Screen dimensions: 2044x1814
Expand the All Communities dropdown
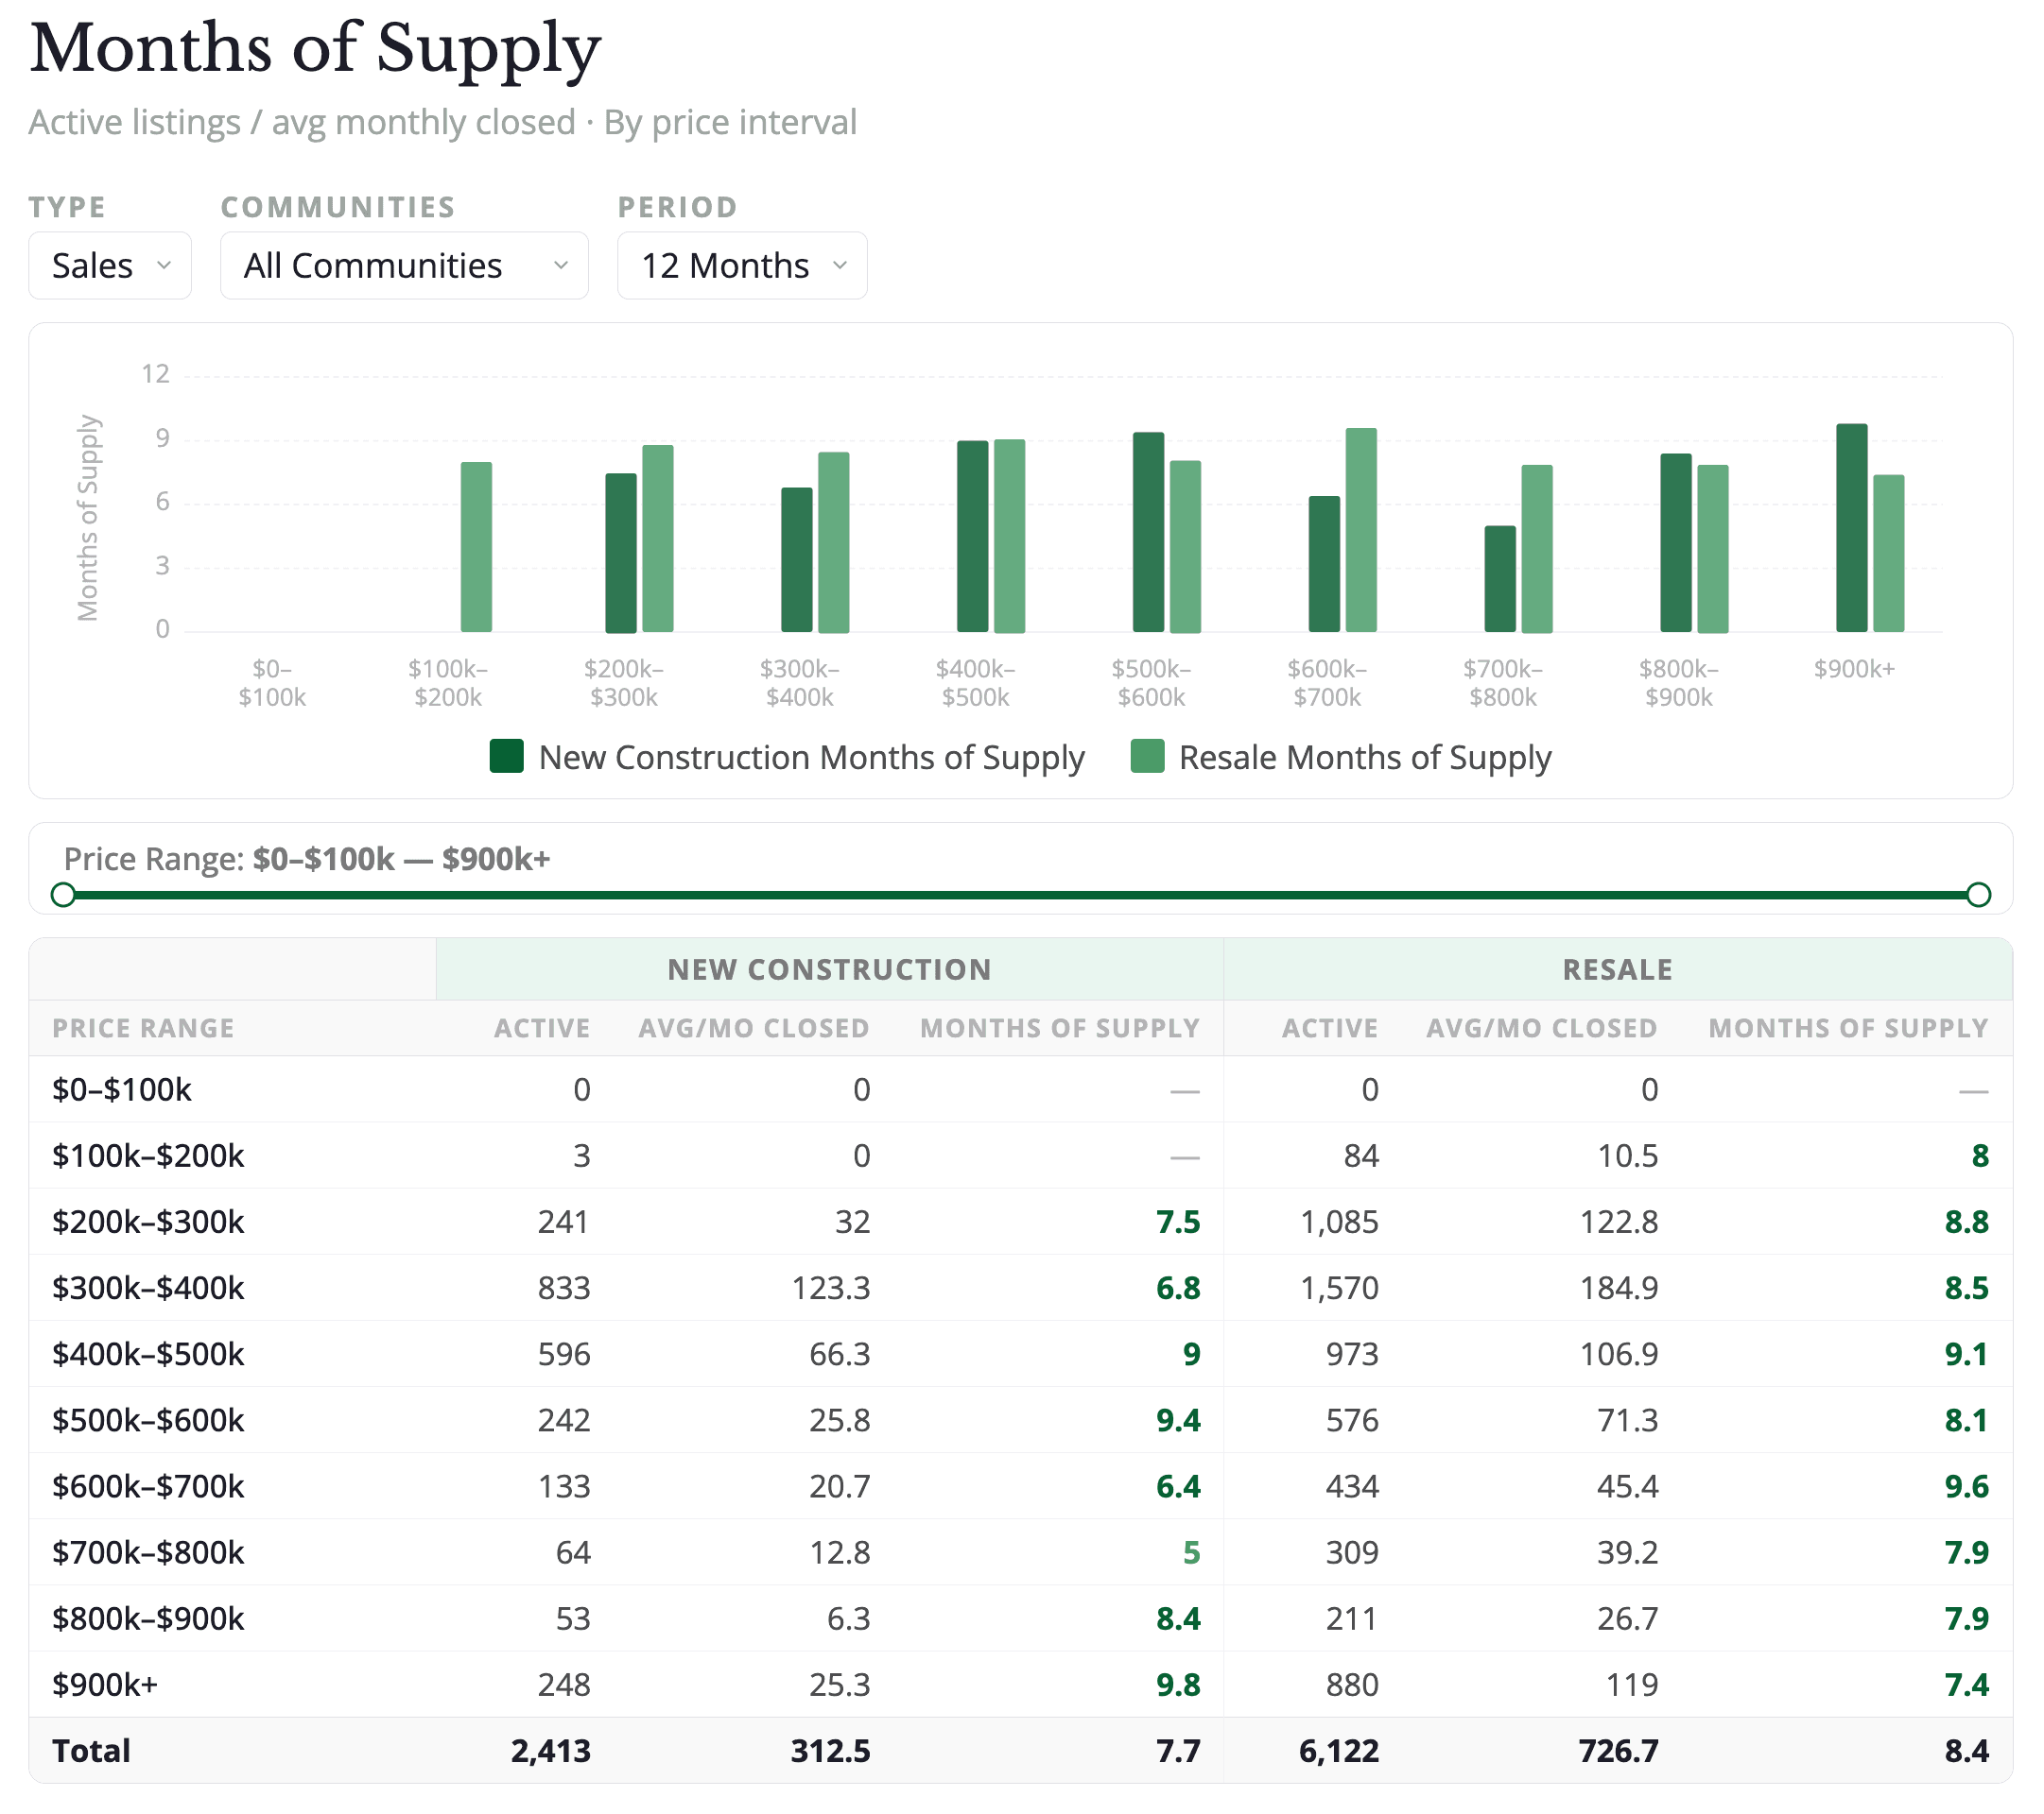(403, 265)
